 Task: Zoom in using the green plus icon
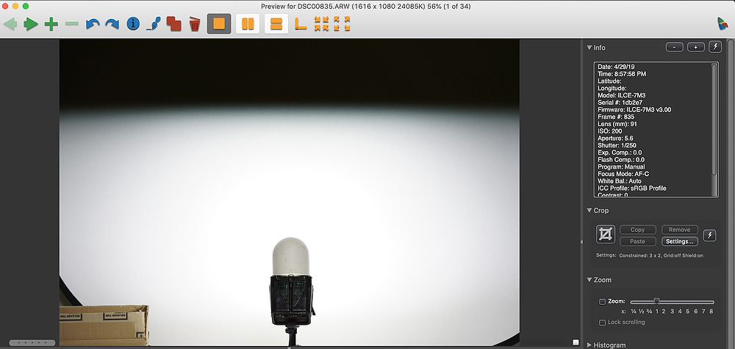coord(51,24)
